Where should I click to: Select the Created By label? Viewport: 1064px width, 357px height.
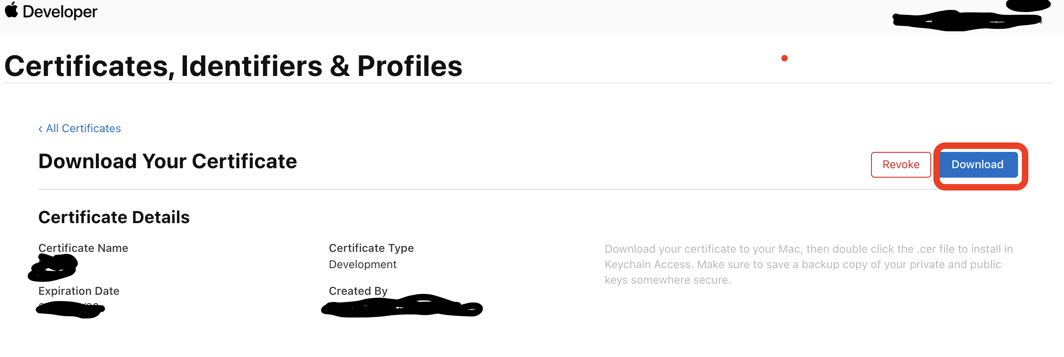coord(358,291)
